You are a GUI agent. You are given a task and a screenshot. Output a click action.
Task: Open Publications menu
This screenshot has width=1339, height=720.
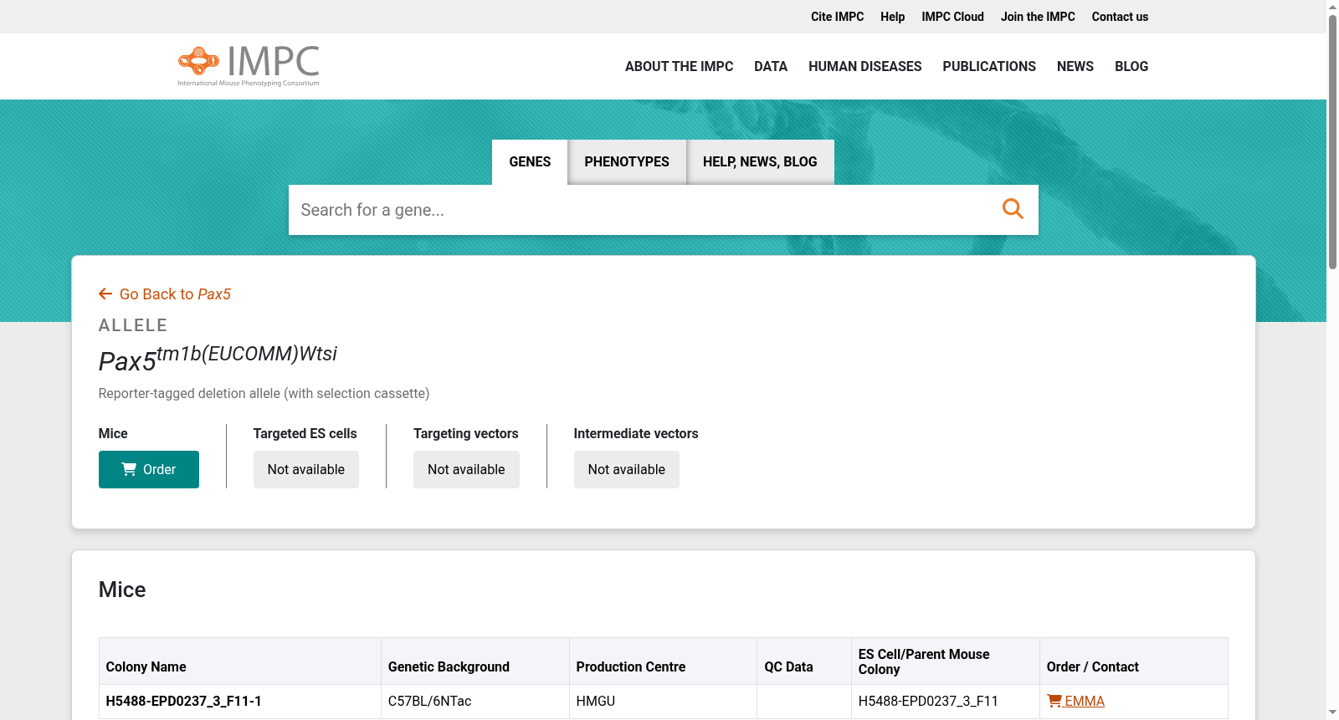989,66
